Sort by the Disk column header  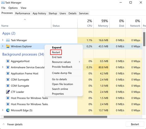122,26
